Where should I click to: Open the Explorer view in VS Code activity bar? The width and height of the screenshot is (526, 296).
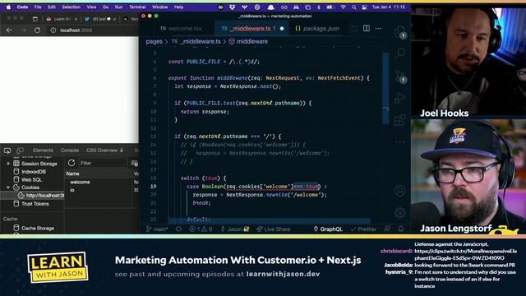pyautogui.click(x=400, y=33)
